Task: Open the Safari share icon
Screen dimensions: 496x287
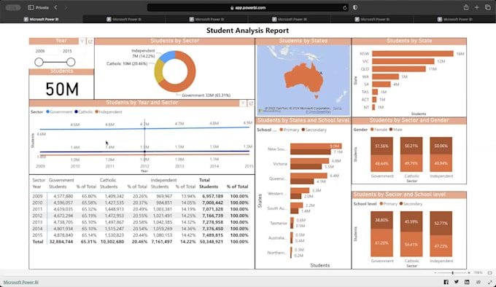Action: (x=466, y=7)
